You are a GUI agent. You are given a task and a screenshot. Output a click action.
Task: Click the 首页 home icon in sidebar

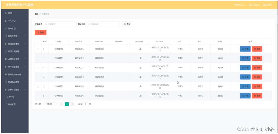pos(6,13)
